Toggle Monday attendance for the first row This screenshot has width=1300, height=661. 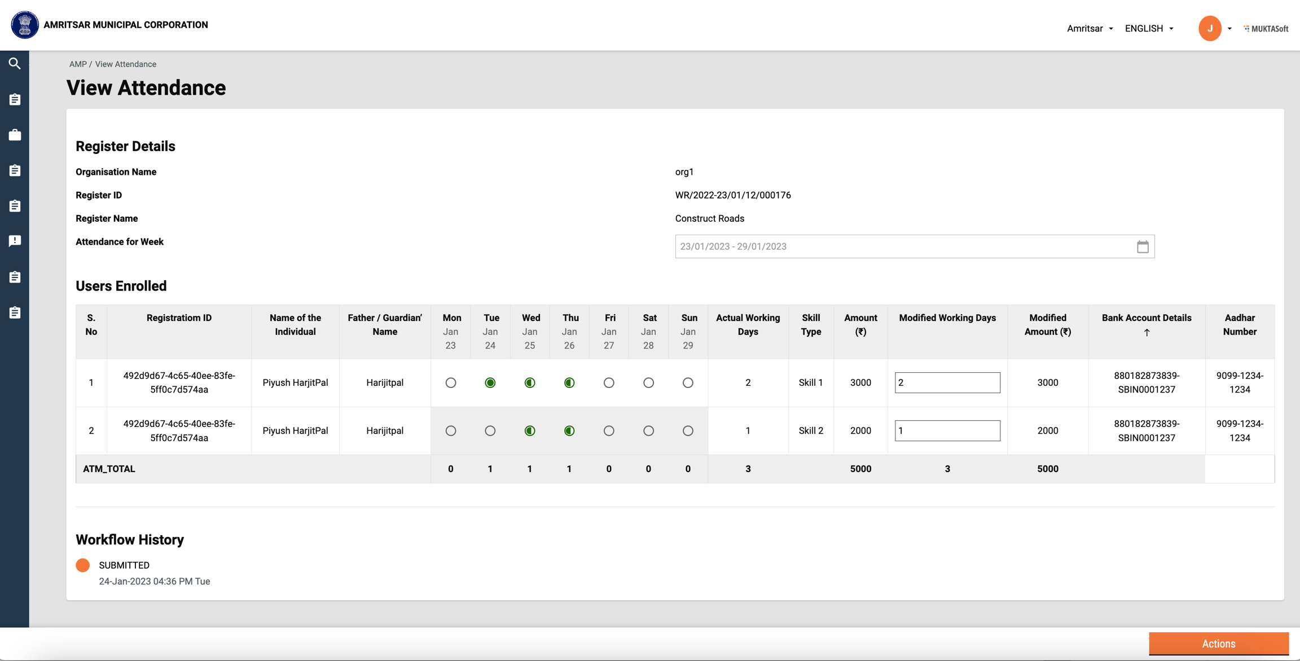click(450, 383)
